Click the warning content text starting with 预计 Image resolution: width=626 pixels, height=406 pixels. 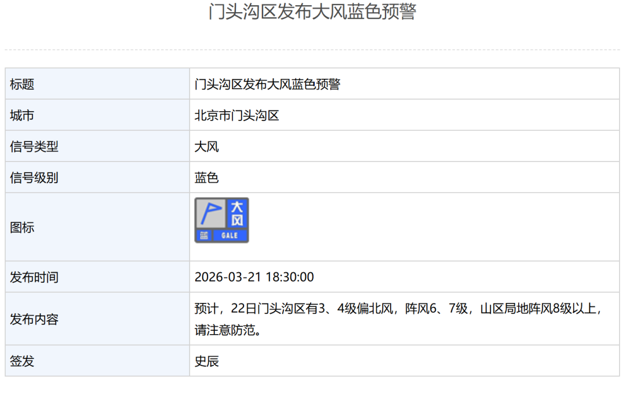tap(400, 309)
